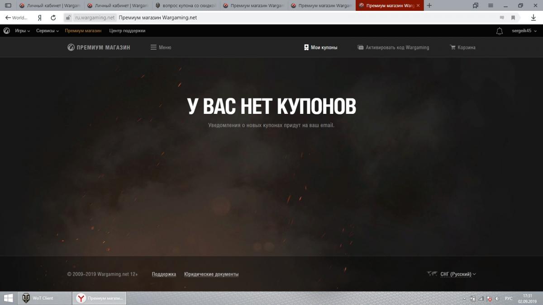
Task: Expand the Сервисы dropdown menu
Action: coord(48,31)
